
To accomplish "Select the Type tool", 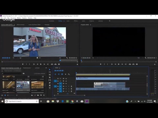I will (50, 88).
